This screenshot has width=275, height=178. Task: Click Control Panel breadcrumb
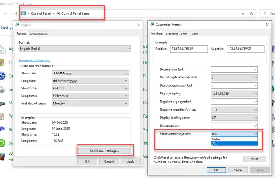tap(41, 13)
